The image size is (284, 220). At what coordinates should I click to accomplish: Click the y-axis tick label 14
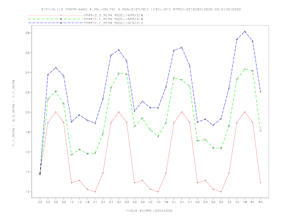[x=27, y=172]
